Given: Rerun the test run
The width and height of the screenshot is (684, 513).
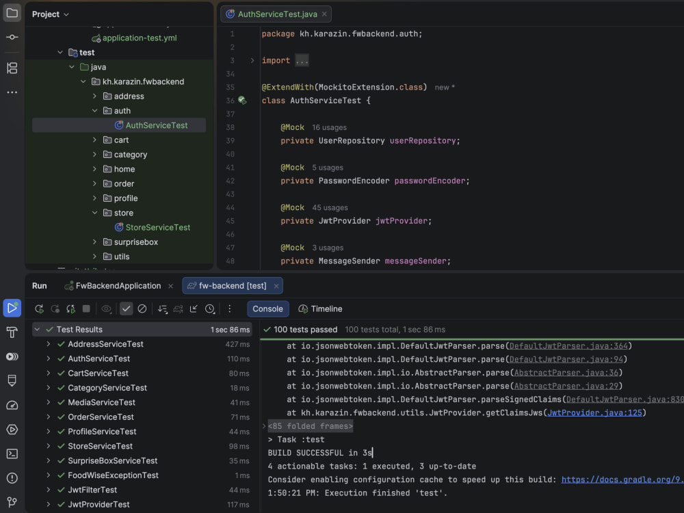Looking at the screenshot, I should pos(39,309).
